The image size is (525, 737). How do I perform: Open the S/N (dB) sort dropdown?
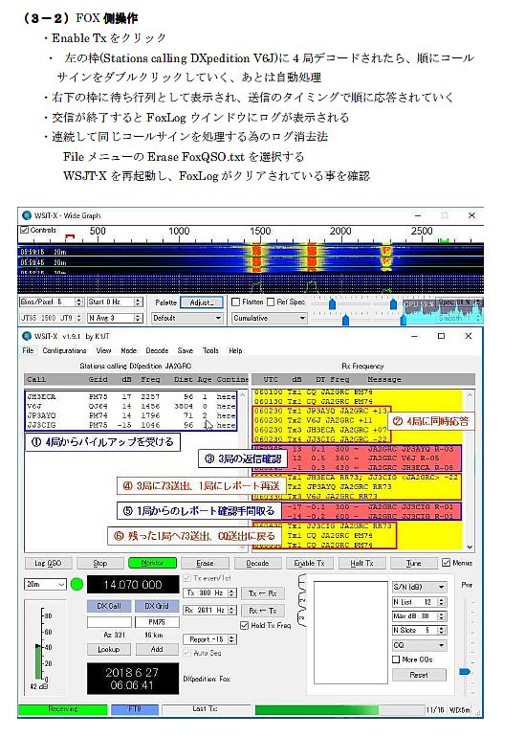[419, 587]
